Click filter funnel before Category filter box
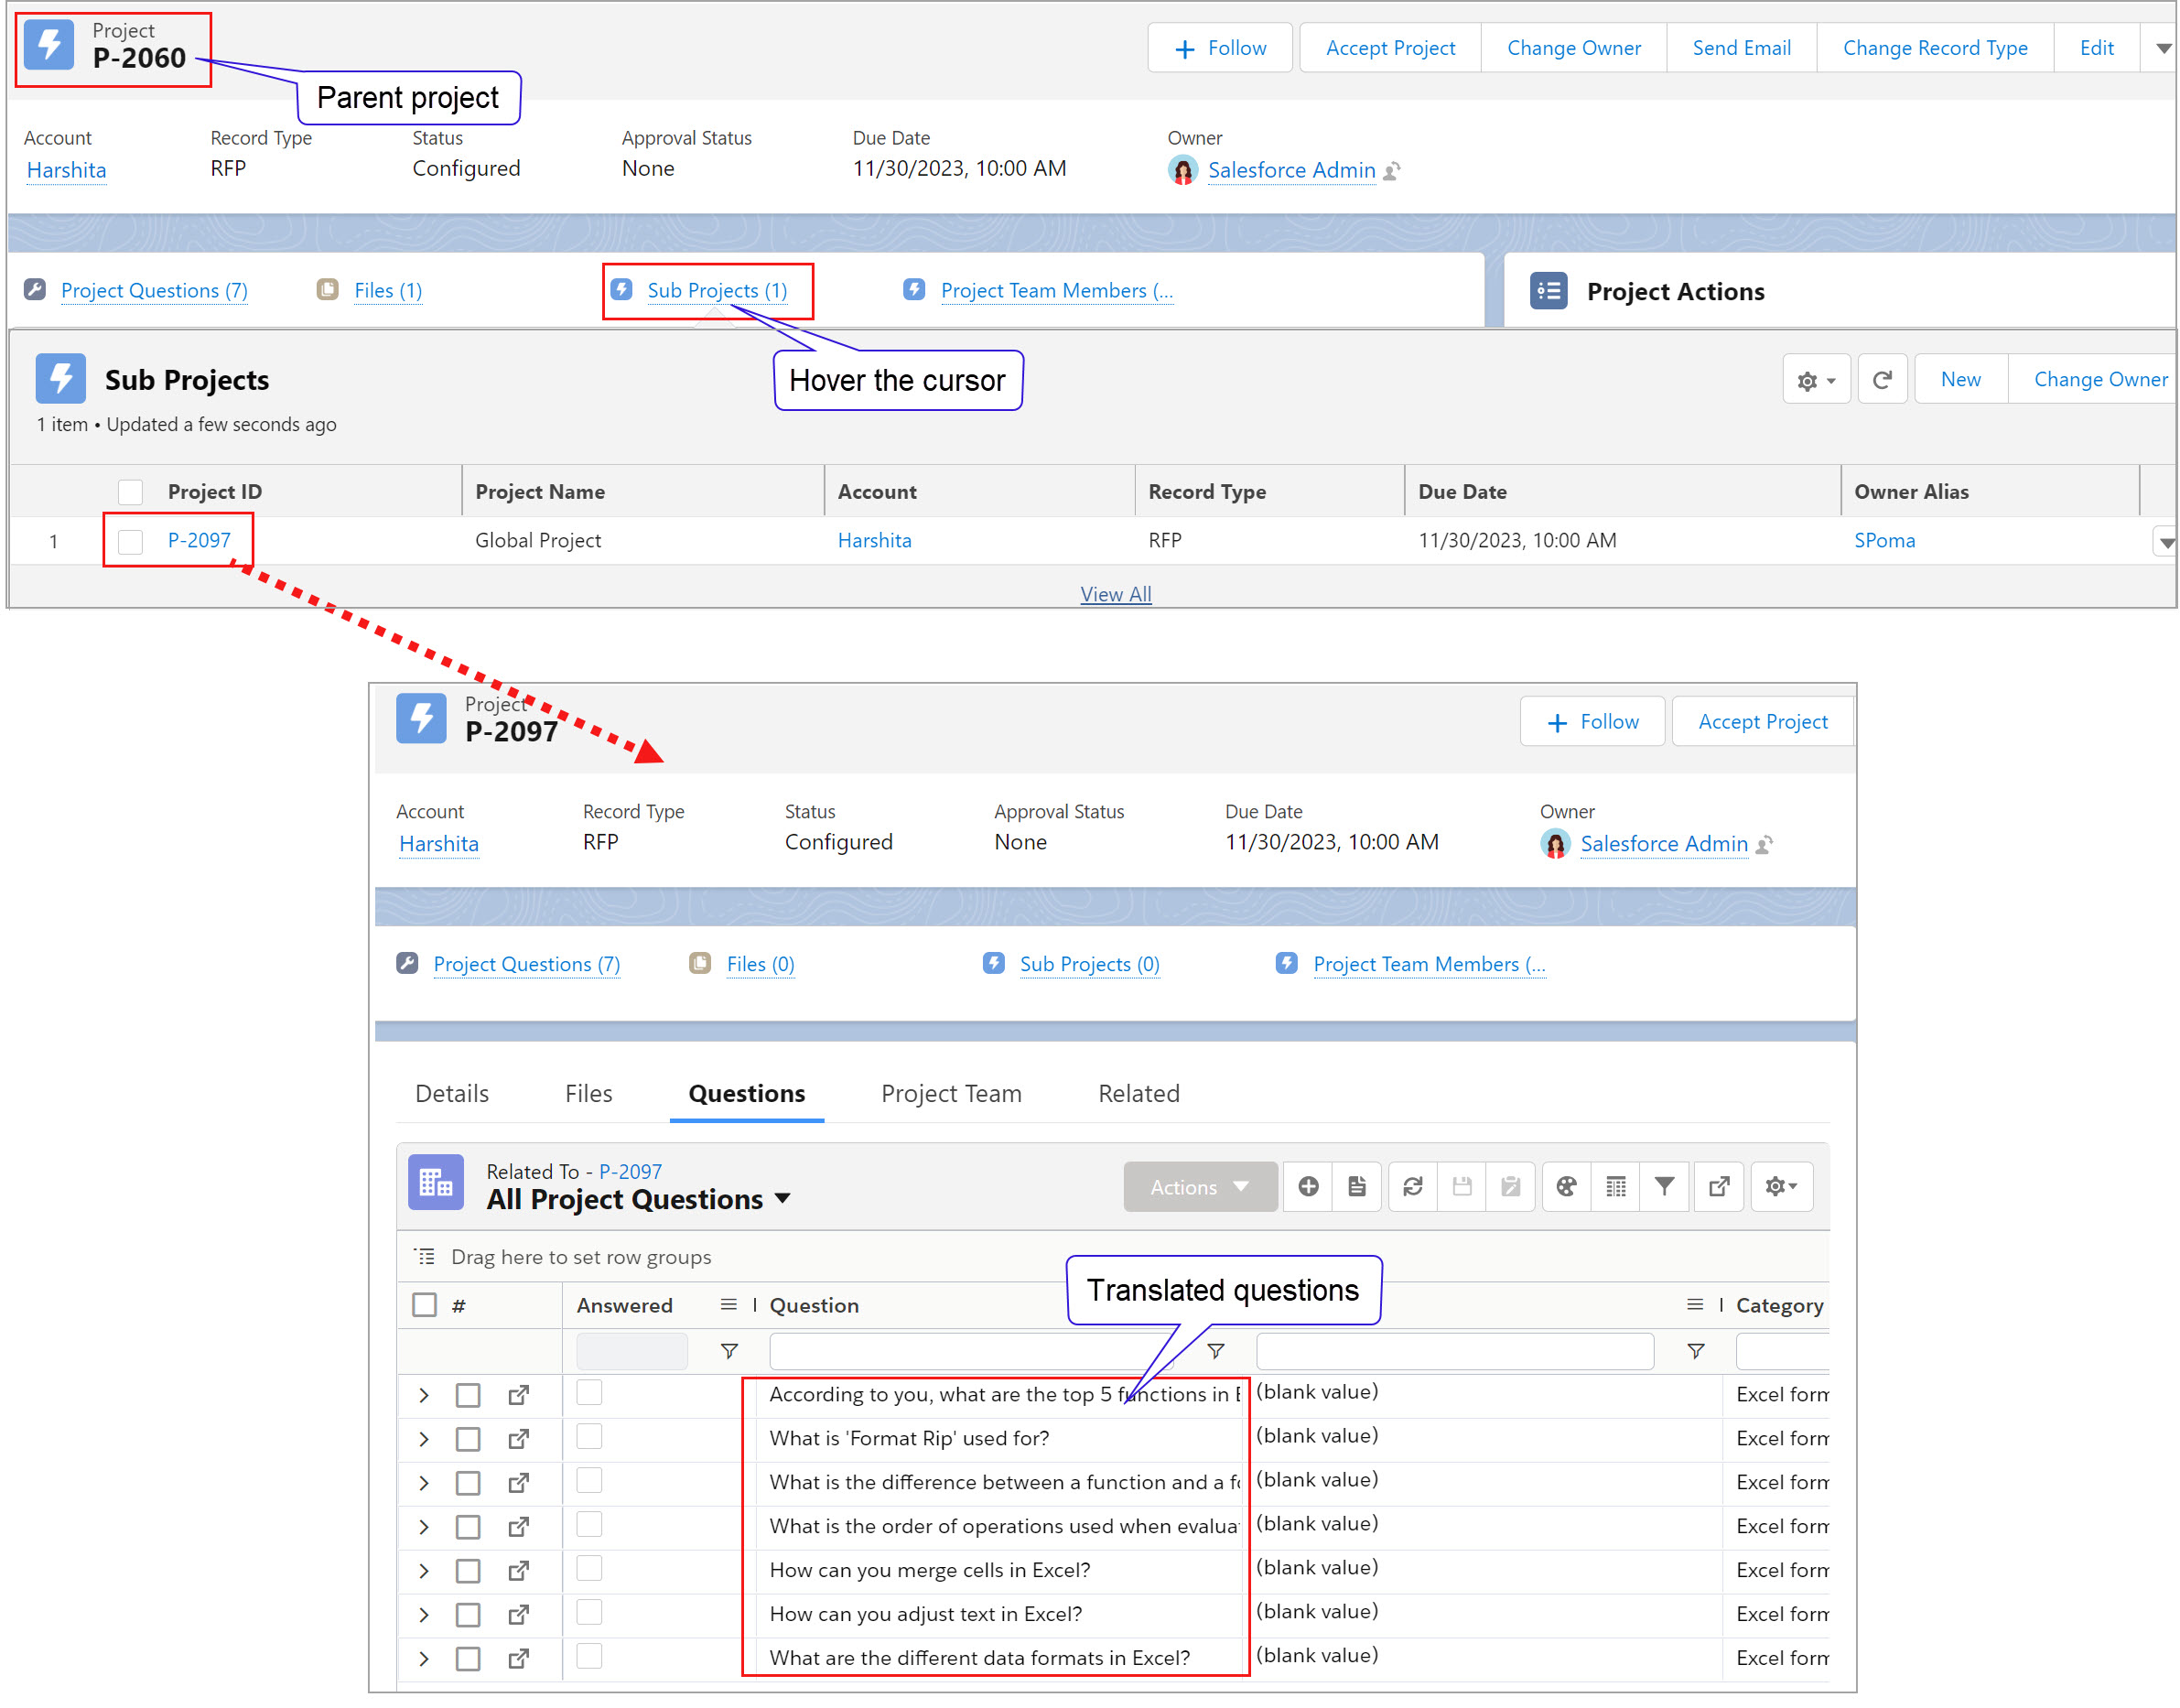 point(1696,1352)
